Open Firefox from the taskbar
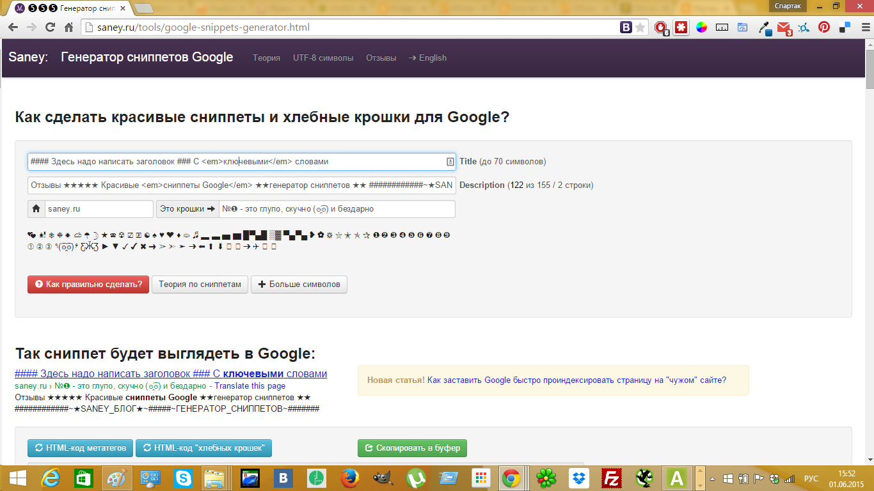 [349, 478]
